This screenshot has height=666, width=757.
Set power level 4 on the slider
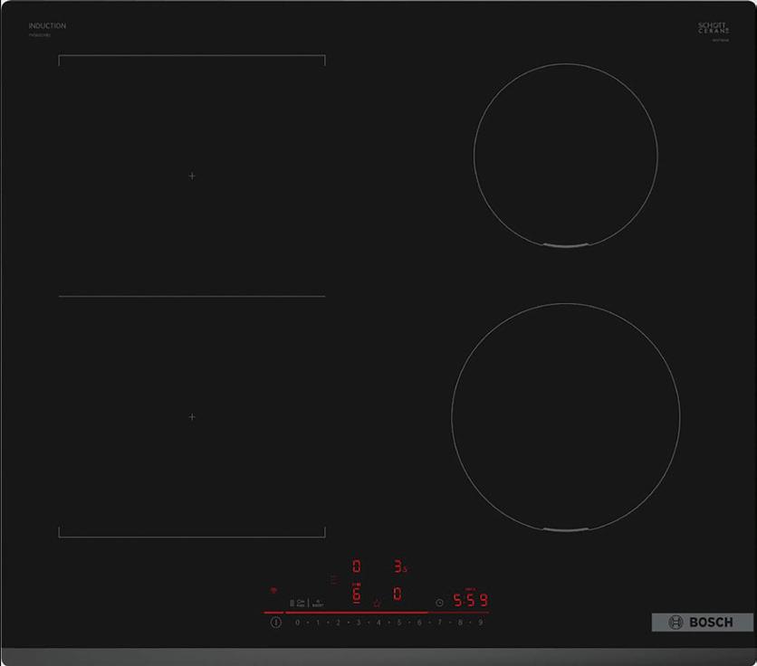click(x=378, y=623)
